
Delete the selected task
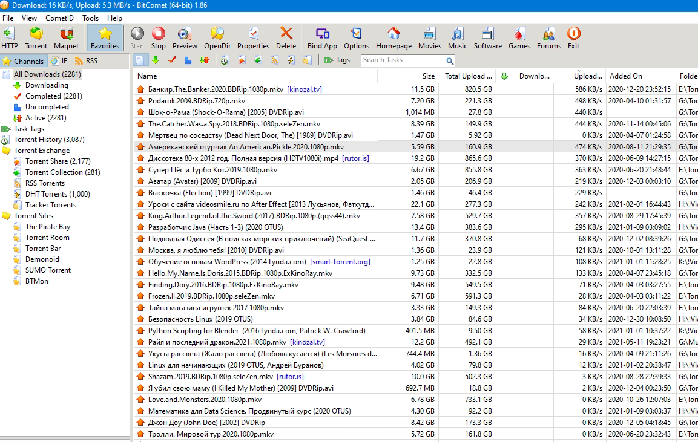pos(286,38)
